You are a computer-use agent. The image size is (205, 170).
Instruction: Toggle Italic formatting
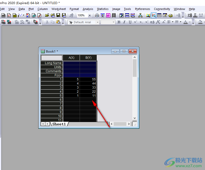pyautogui.click(x=124, y=22)
